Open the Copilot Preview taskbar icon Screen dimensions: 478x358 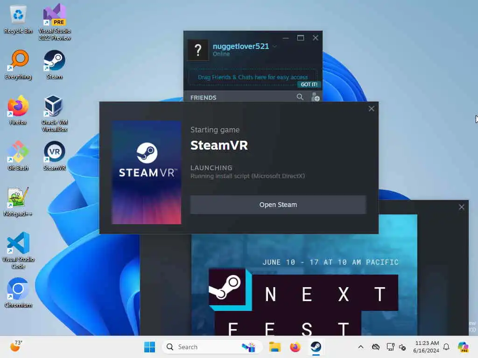click(464, 347)
